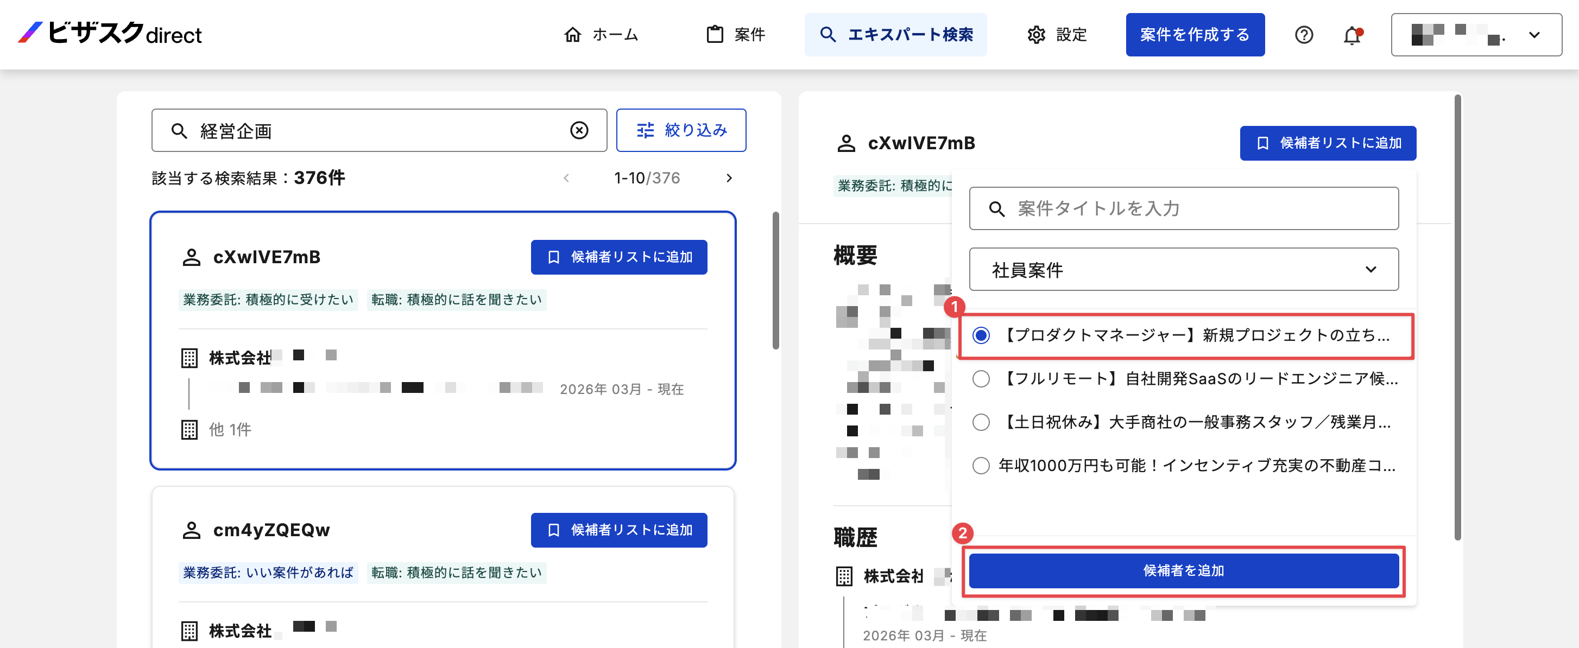Screen dimensions: 1579x648
Task: Click the 案件を作成する button
Action: (x=1195, y=35)
